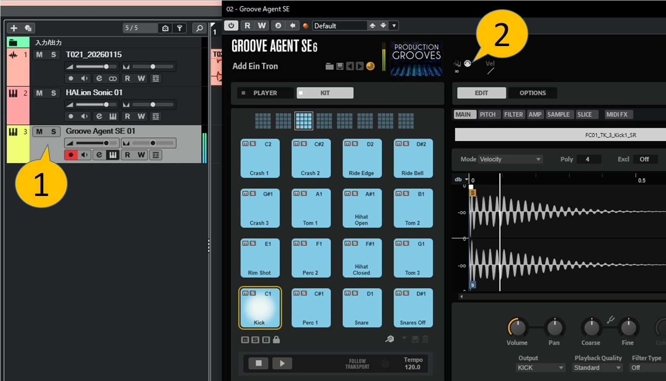Click record enable on Groove Agent SE 01 track
Image resolution: width=666 pixels, height=381 pixels.
click(x=71, y=155)
